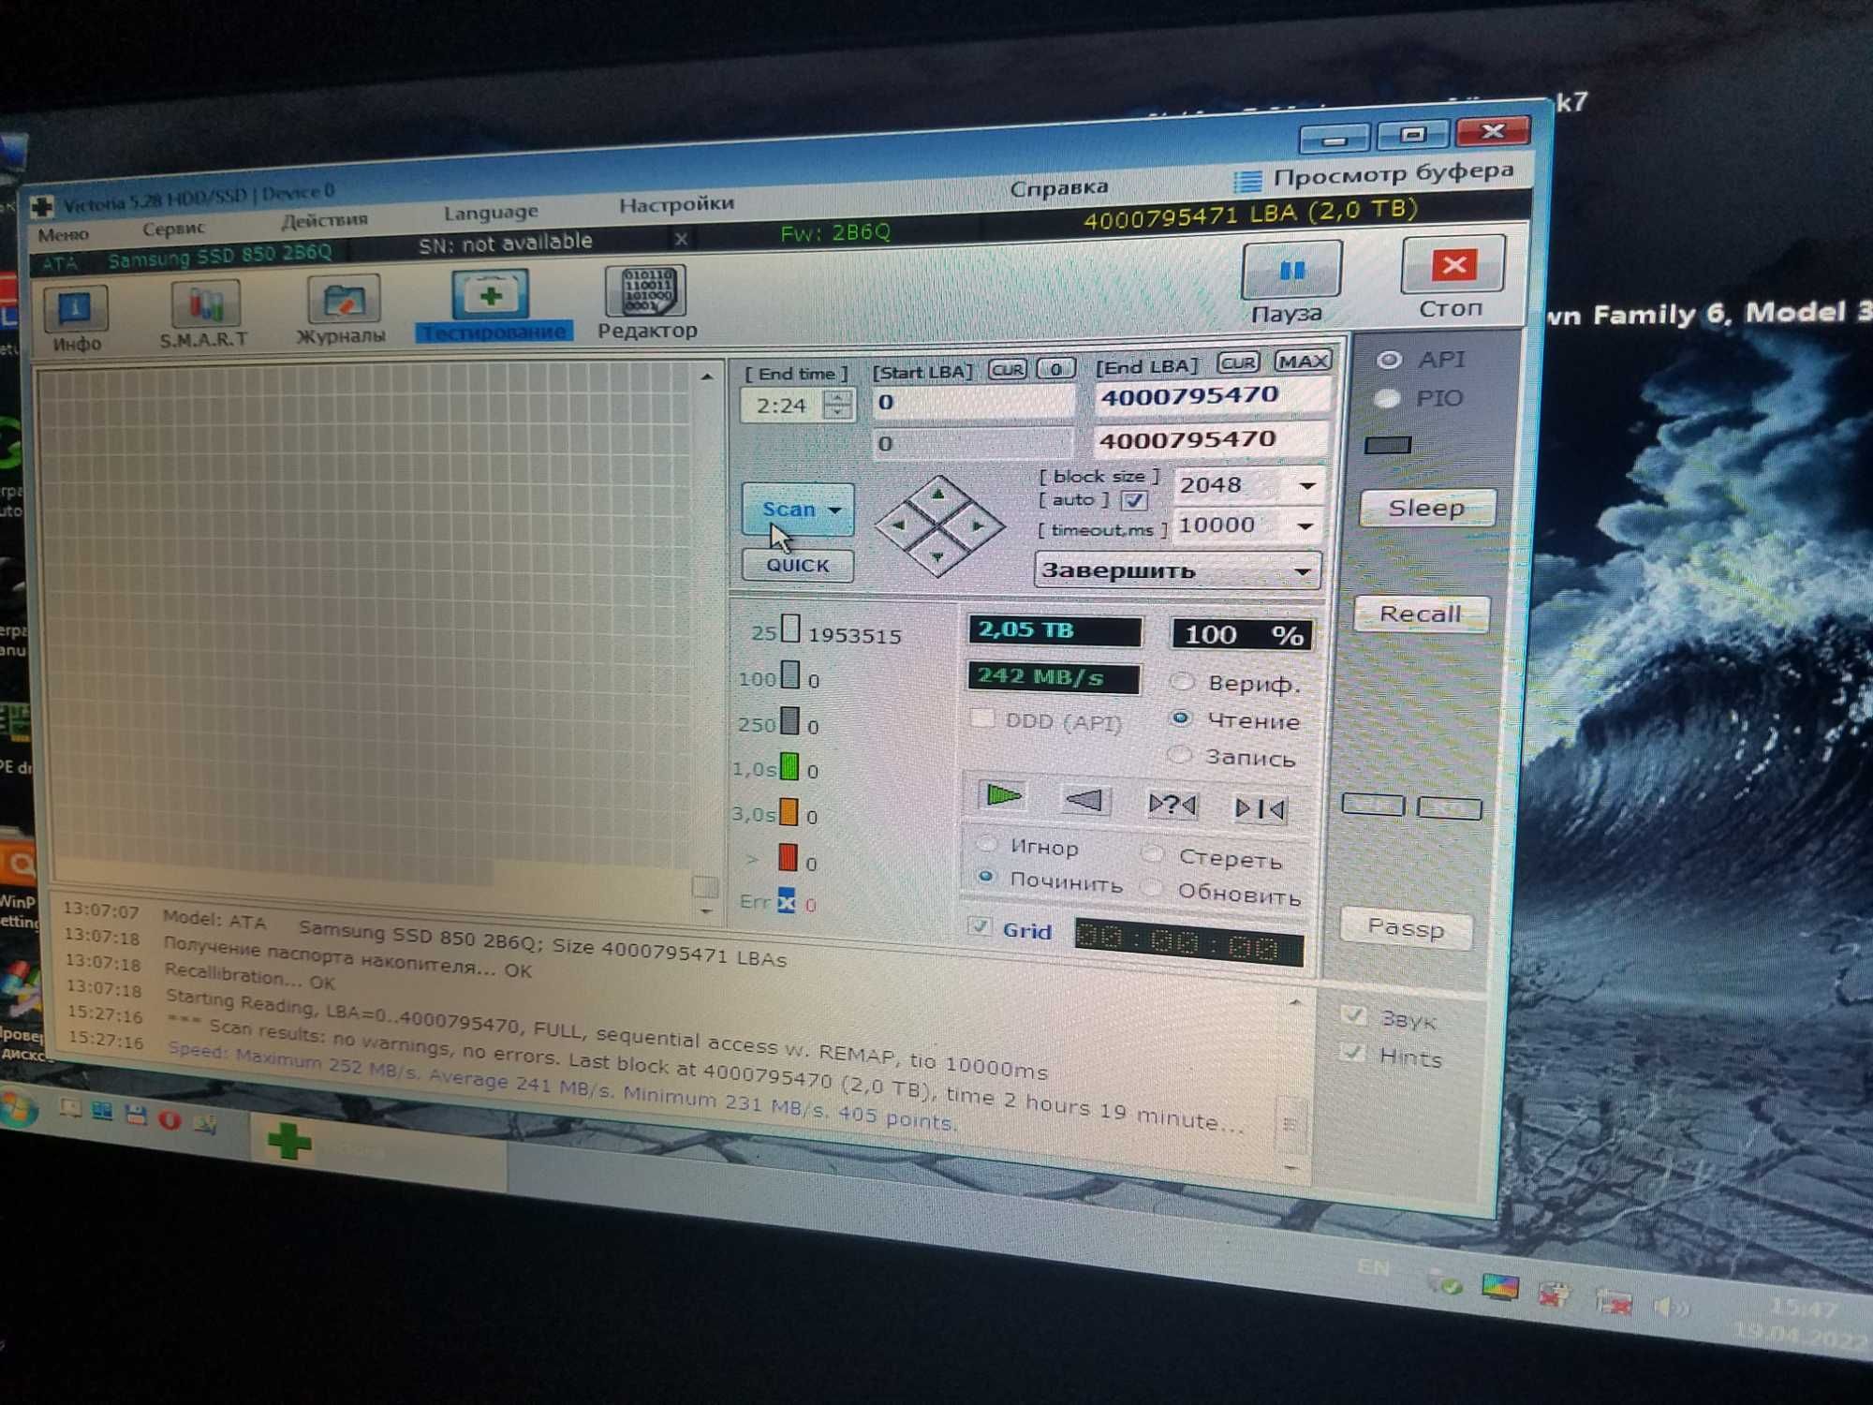Toggle the DDD (API) checkbox

(982, 718)
